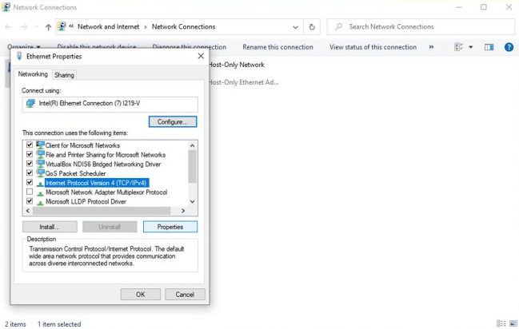Open the help question mark icon

click(x=509, y=47)
